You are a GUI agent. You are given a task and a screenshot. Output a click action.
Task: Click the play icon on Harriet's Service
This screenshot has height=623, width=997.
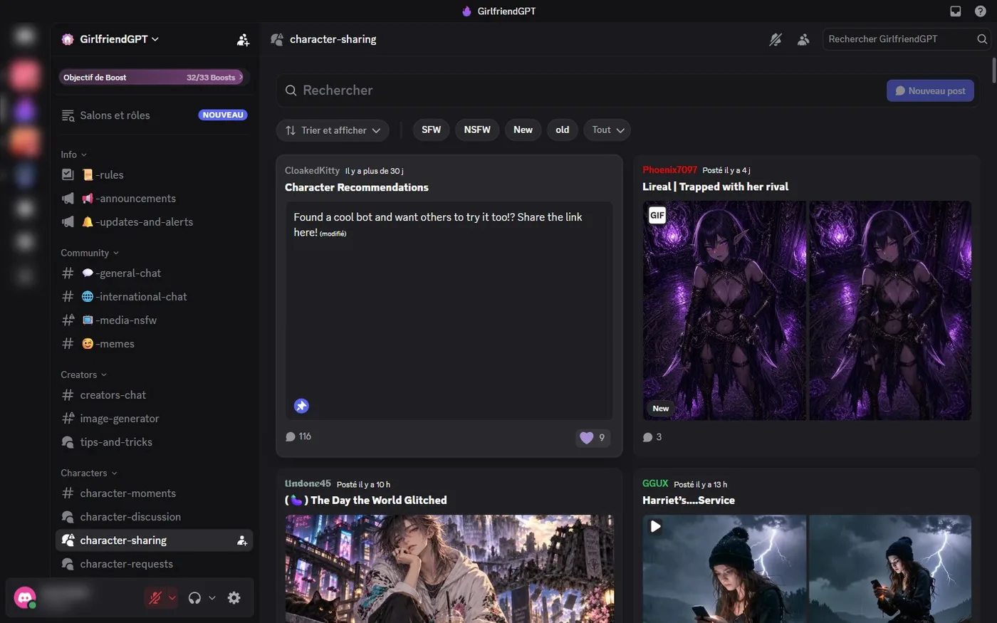[x=656, y=527]
